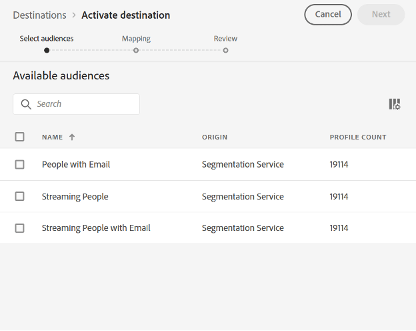The image size is (416, 331).
Task: Tick the Streaming People checkbox
Action: tap(20, 196)
